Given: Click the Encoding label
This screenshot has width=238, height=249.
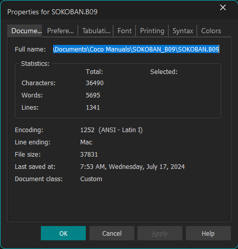Looking at the screenshot, I should click(29, 130).
